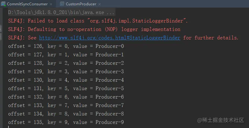Switch to the CommitSyncConsumer run tab
249x128 pixels.
point(27,4)
